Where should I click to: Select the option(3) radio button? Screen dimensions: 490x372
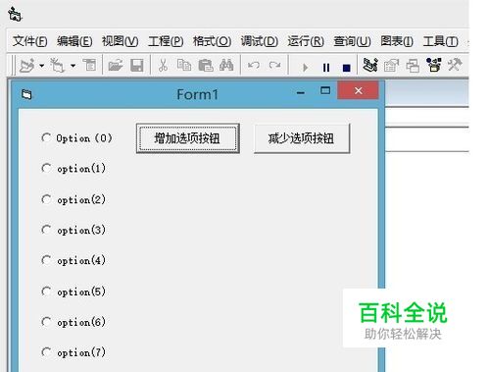[46, 230]
